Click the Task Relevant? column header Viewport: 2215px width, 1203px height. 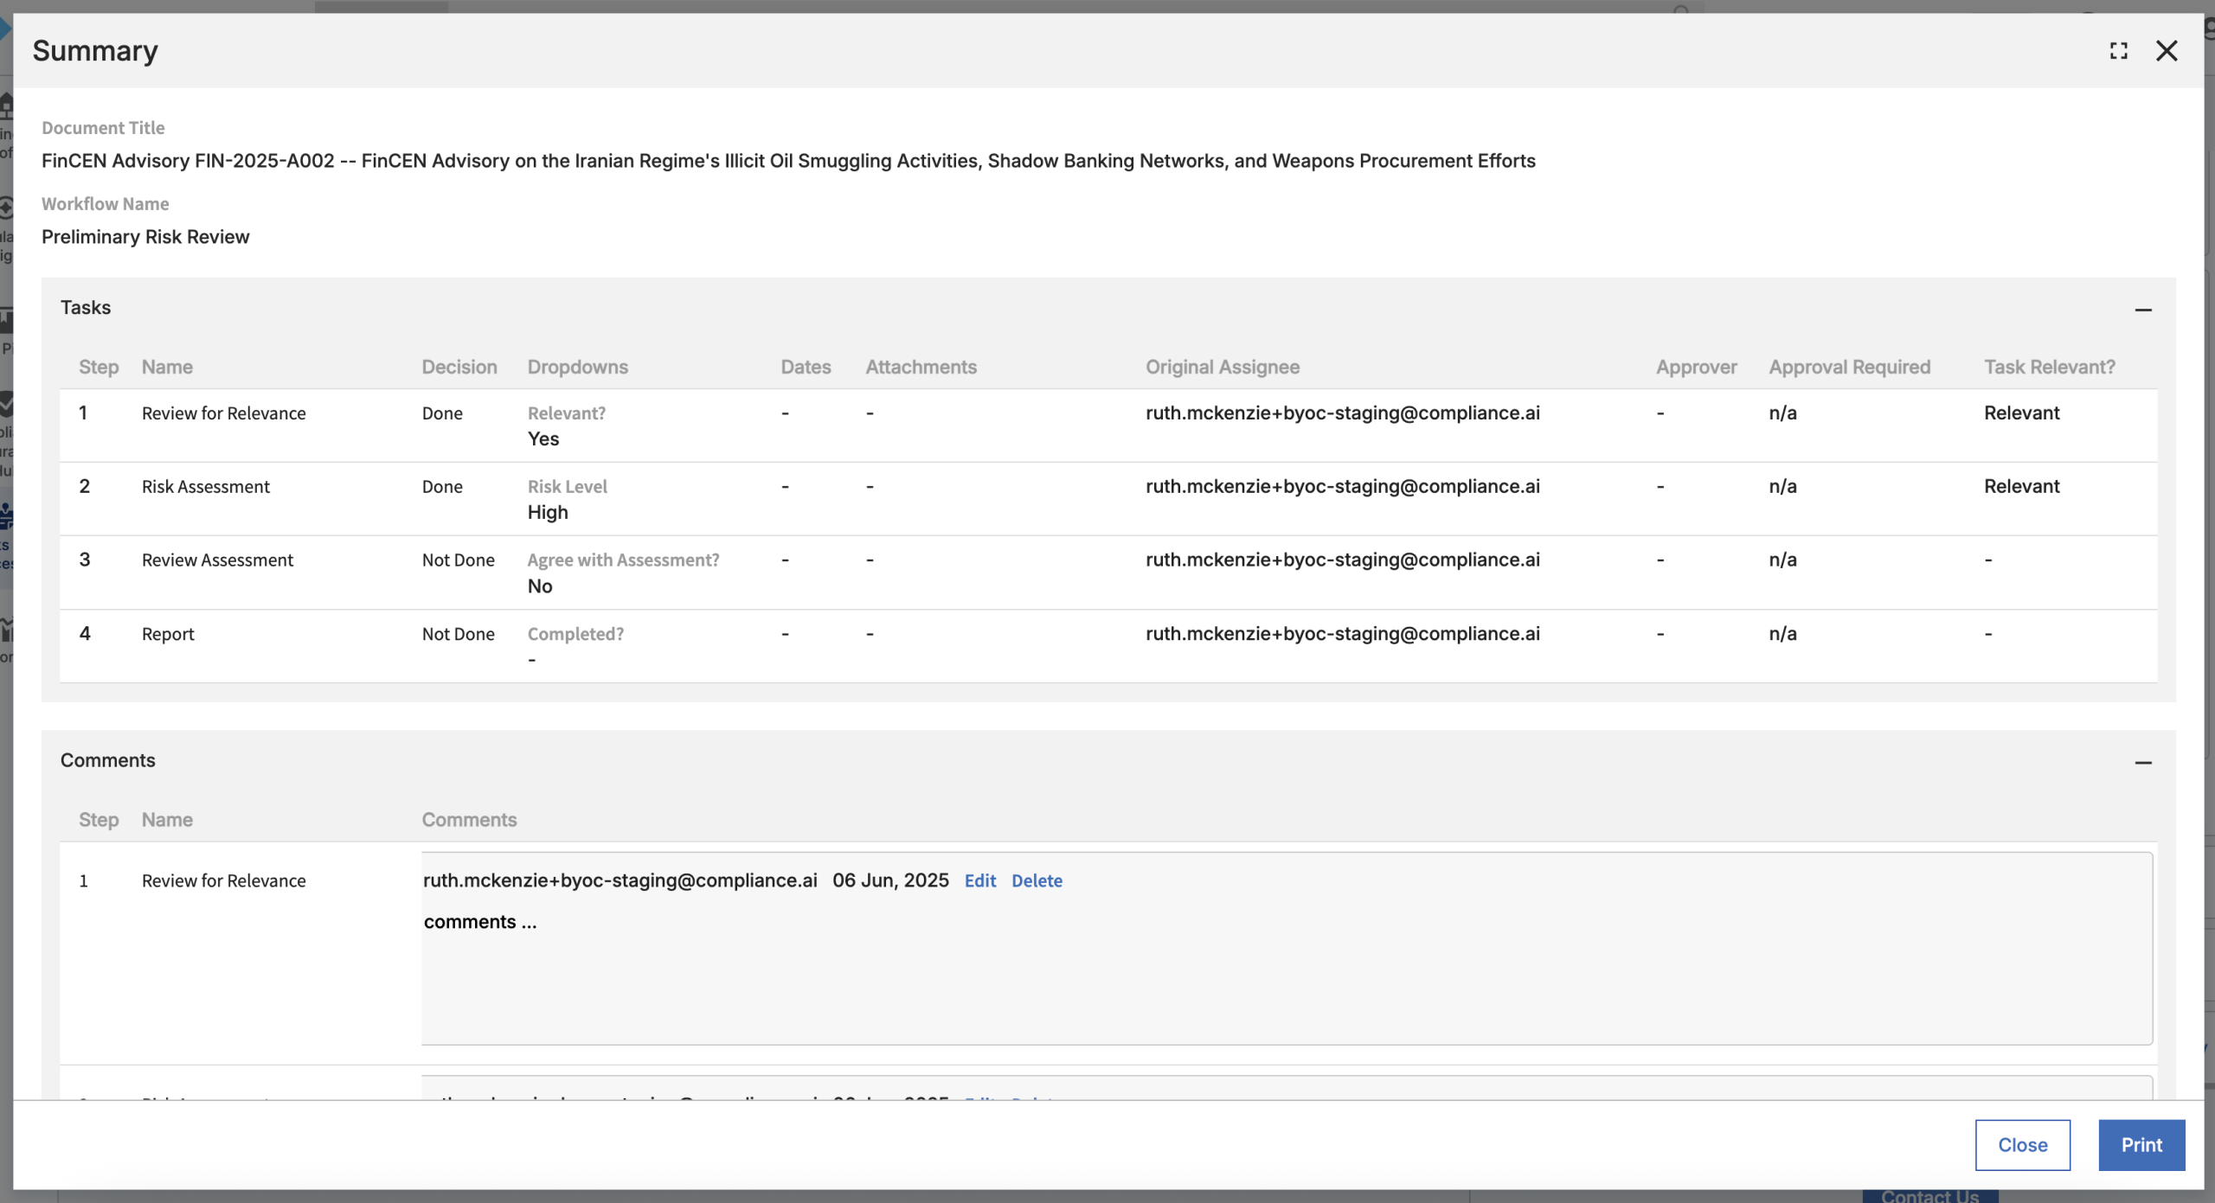[x=2049, y=367]
